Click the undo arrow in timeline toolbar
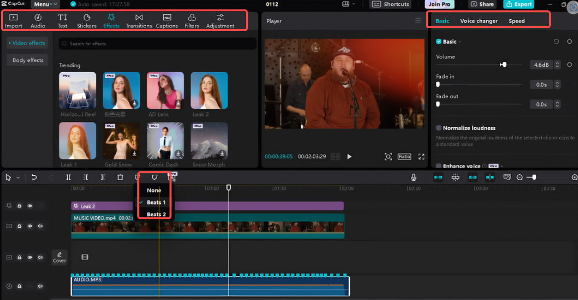 34,177
